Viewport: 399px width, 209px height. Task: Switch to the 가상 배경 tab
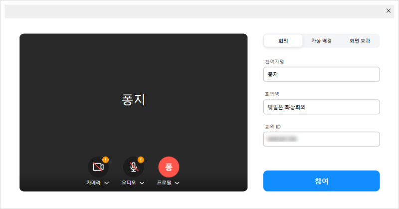[x=321, y=41]
